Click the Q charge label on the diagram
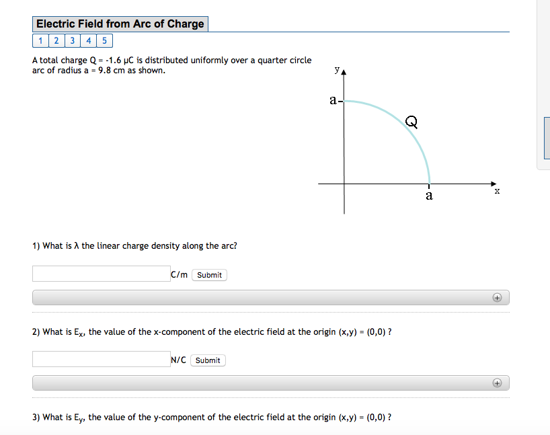 [411, 122]
